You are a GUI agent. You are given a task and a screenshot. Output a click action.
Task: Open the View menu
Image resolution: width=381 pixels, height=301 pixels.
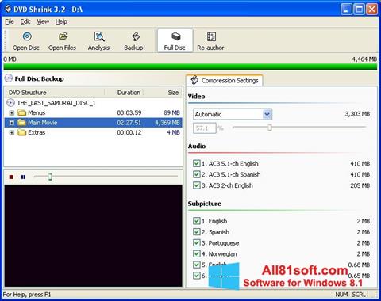(x=43, y=21)
